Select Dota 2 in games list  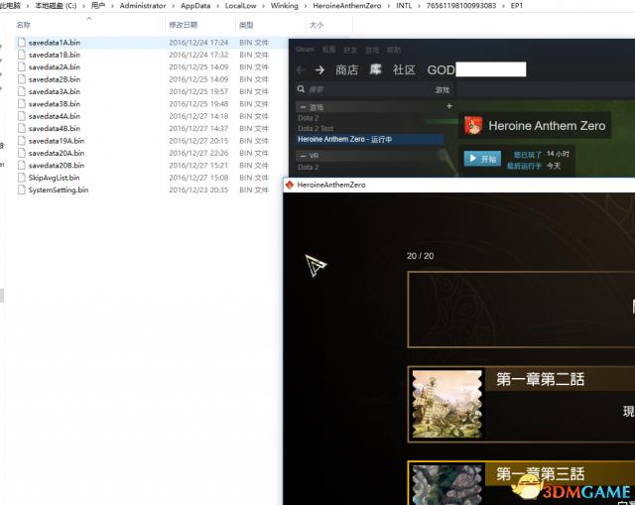[309, 118]
